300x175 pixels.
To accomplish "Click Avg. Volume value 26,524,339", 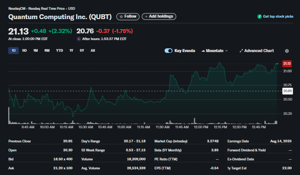I will pyautogui.click(x=136, y=168).
